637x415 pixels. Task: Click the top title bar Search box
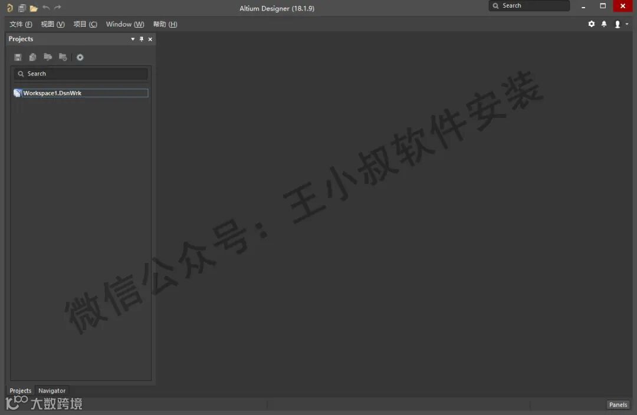pyautogui.click(x=529, y=6)
